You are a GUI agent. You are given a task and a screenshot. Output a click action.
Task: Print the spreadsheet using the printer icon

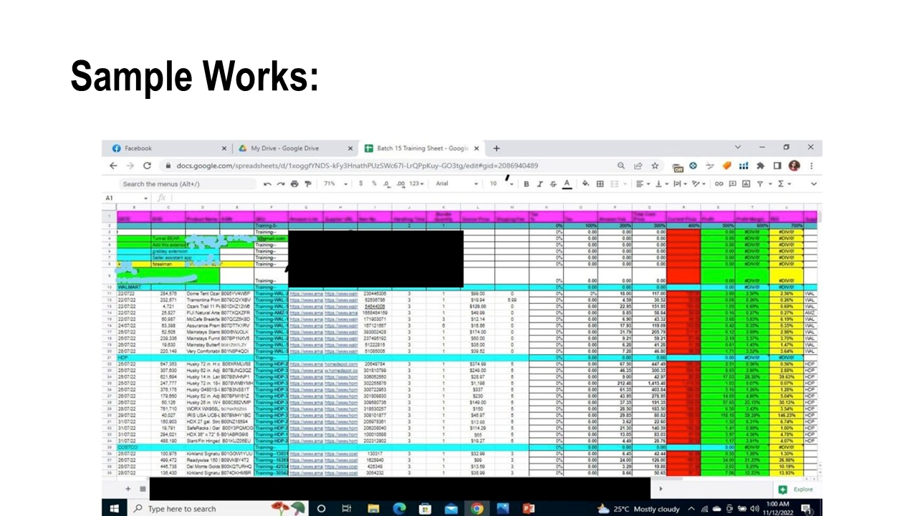(x=294, y=184)
